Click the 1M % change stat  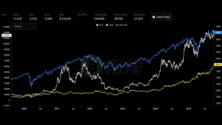49,19
